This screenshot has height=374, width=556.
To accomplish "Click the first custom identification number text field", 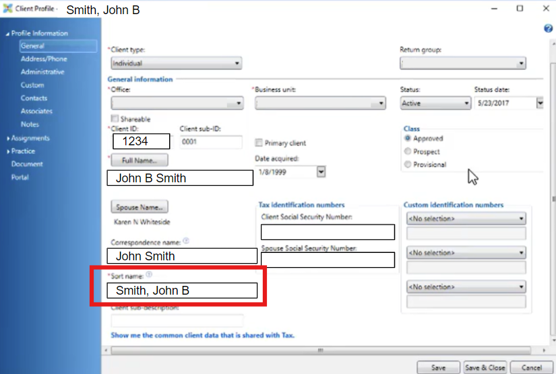I will 466,233.
